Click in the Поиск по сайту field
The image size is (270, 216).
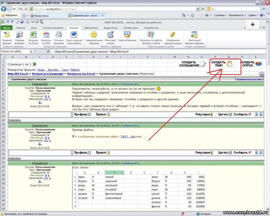coord(15,51)
